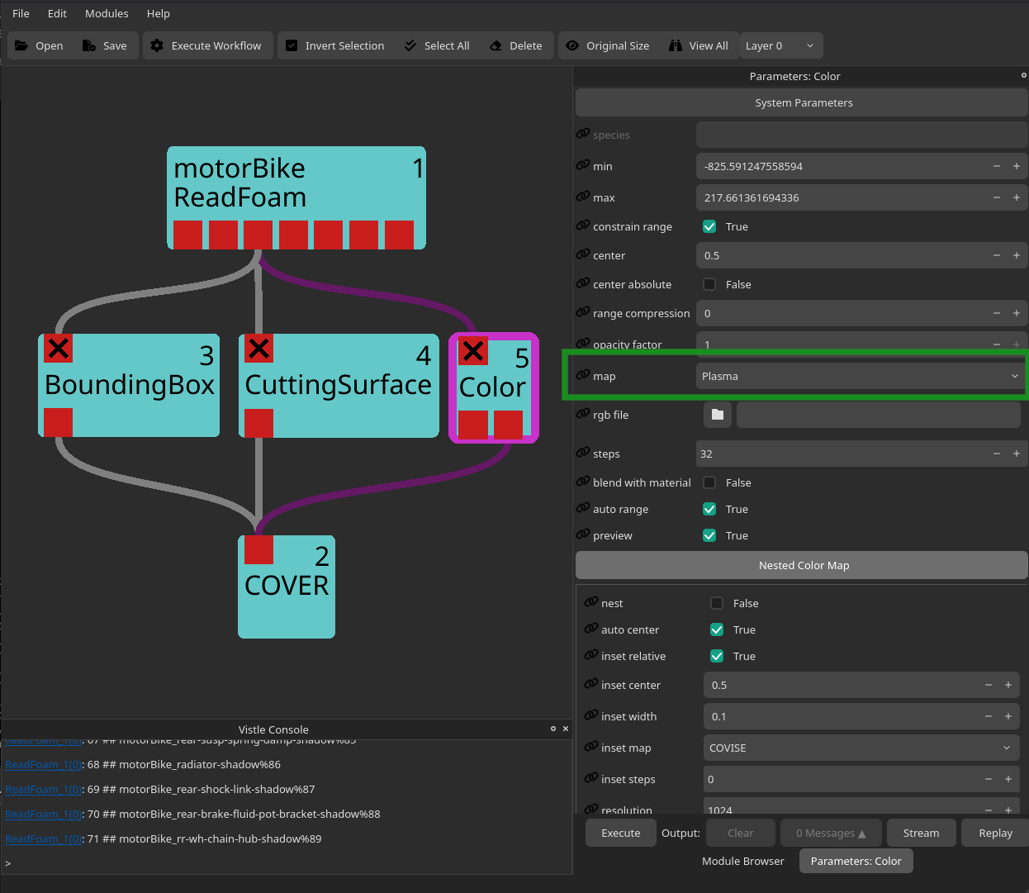Click View All binoculars button
The image size is (1029, 893).
699,45
